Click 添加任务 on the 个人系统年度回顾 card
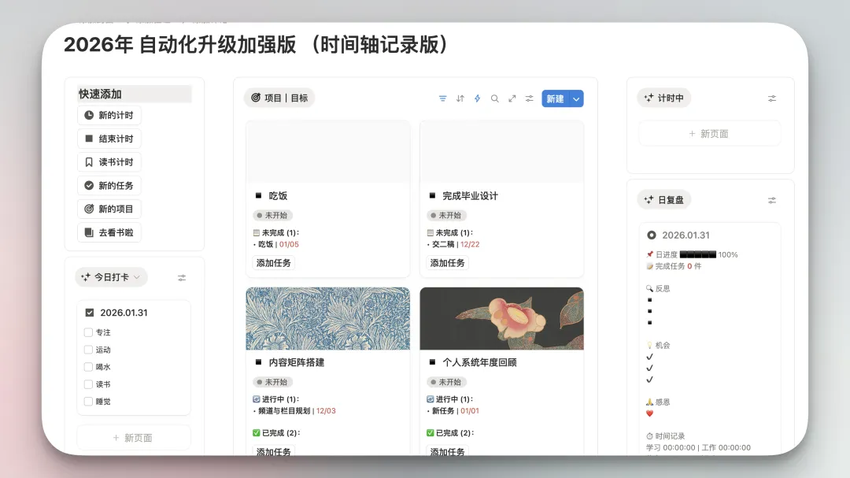The width and height of the screenshot is (850, 478). [447, 451]
